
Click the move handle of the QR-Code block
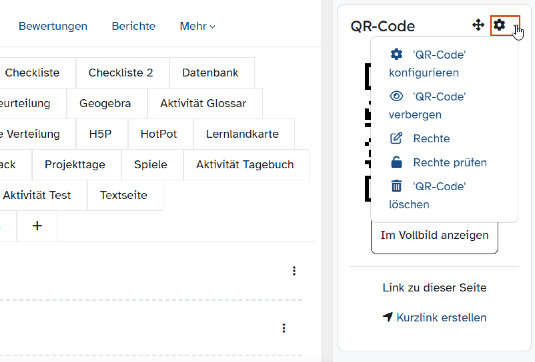point(478,25)
